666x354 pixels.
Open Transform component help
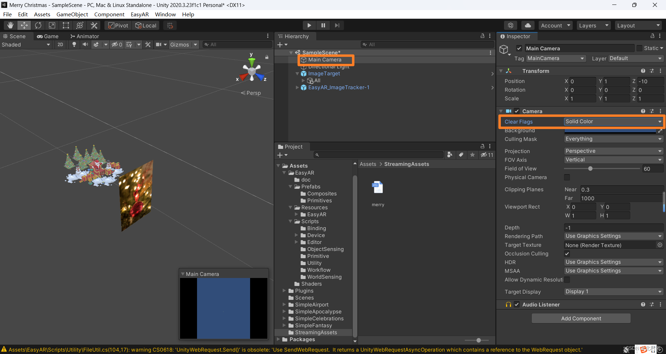point(643,71)
